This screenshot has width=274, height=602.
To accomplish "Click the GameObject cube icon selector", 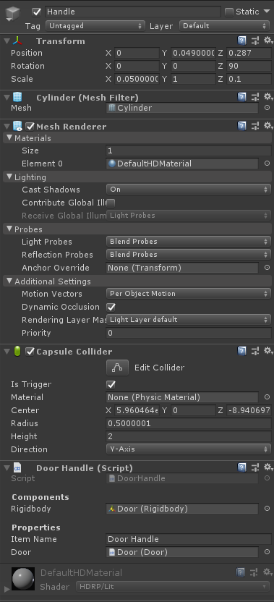I will [x=12, y=14].
